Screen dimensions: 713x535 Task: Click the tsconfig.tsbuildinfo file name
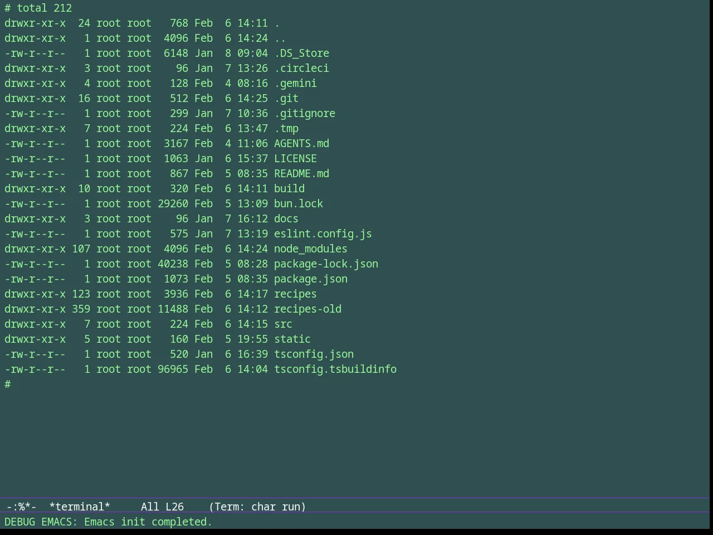coord(335,369)
